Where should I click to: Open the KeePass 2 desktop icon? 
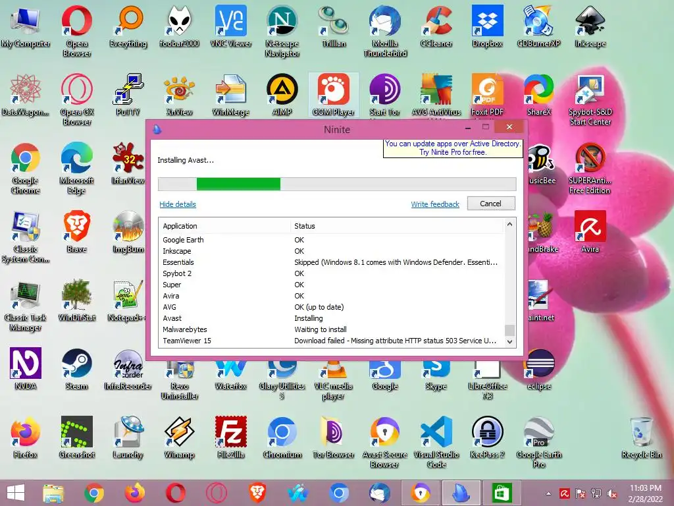point(488,437)
